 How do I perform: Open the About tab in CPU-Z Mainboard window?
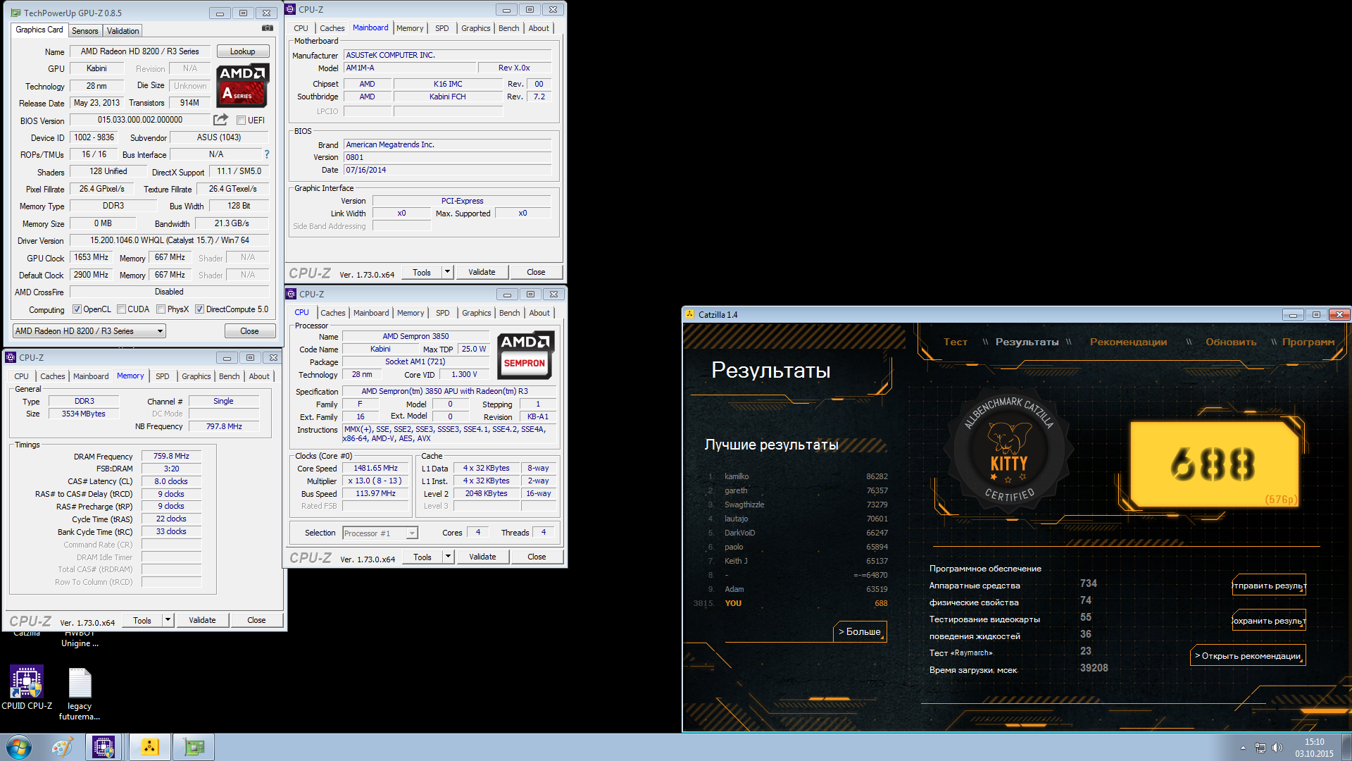click(x=539, y=28)
